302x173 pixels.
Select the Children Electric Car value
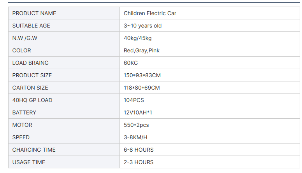150,13
